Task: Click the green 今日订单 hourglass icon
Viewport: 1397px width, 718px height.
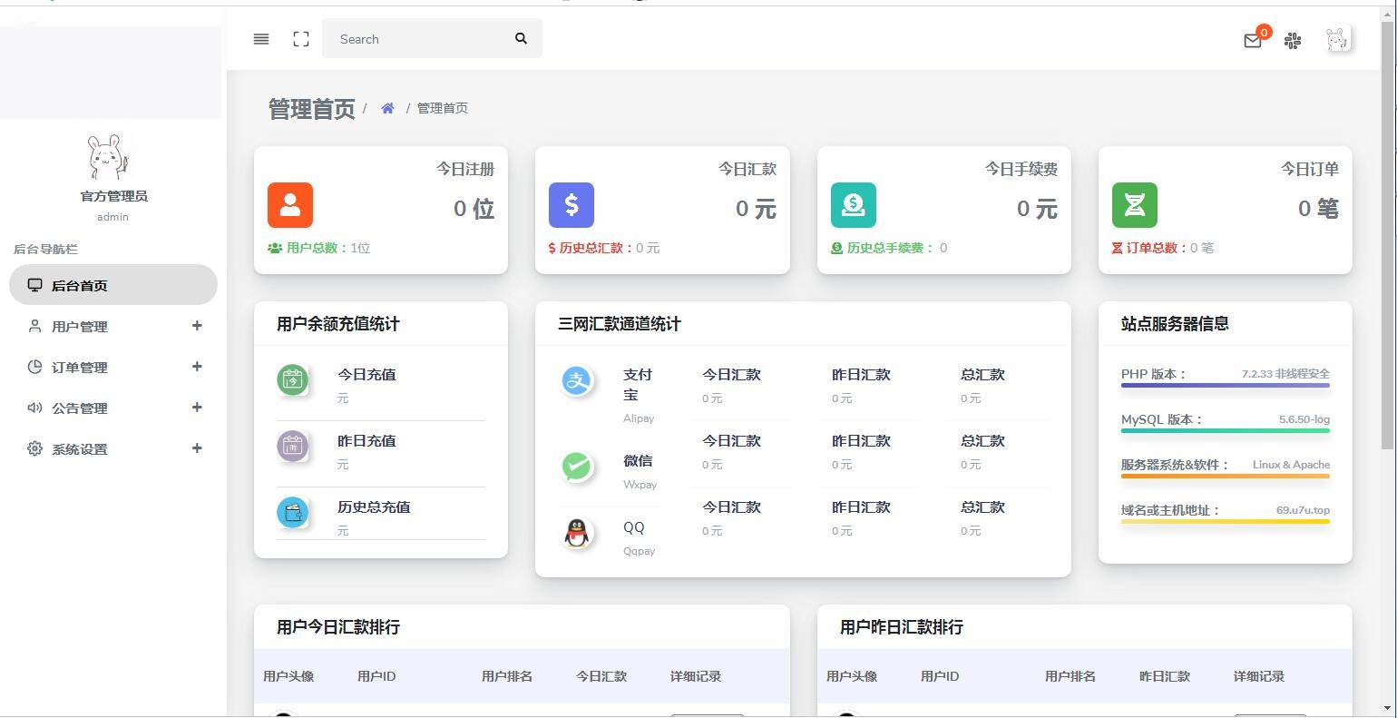Action: coord(1134,205)
